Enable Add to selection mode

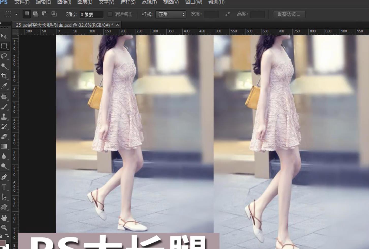point(36,14)
